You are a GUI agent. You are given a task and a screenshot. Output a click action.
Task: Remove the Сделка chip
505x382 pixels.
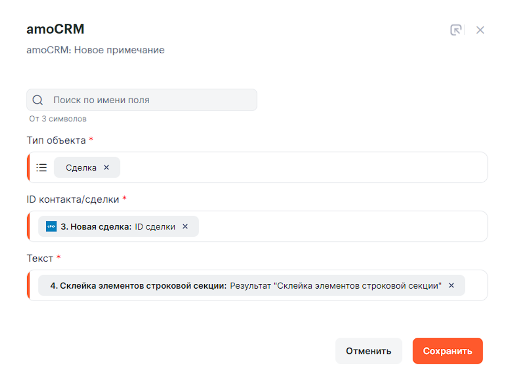click(107, 167)
